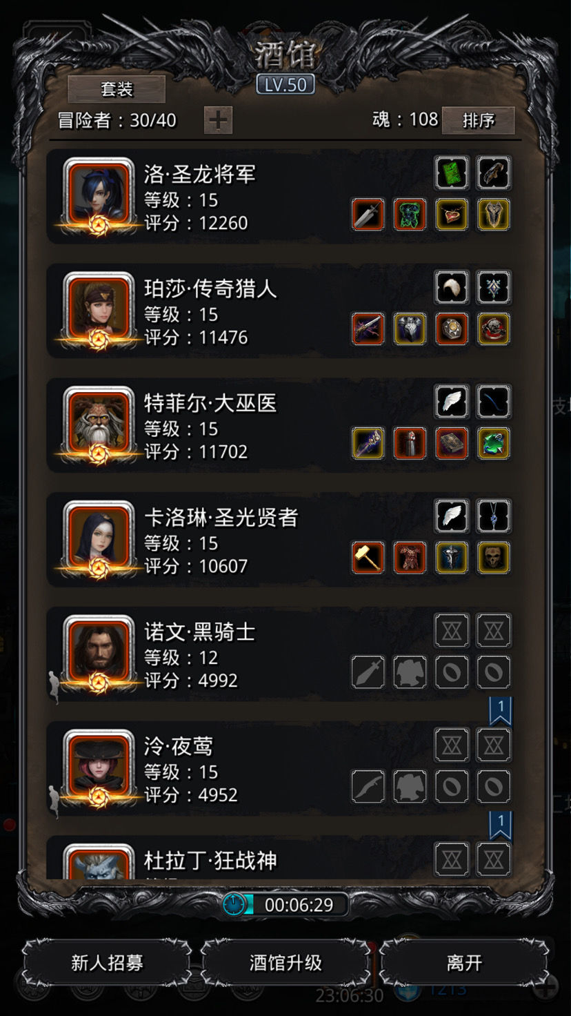Click the plus icon beside adventurer count
The height and width of the screenshot is (1016, 571).
(218, 120)
